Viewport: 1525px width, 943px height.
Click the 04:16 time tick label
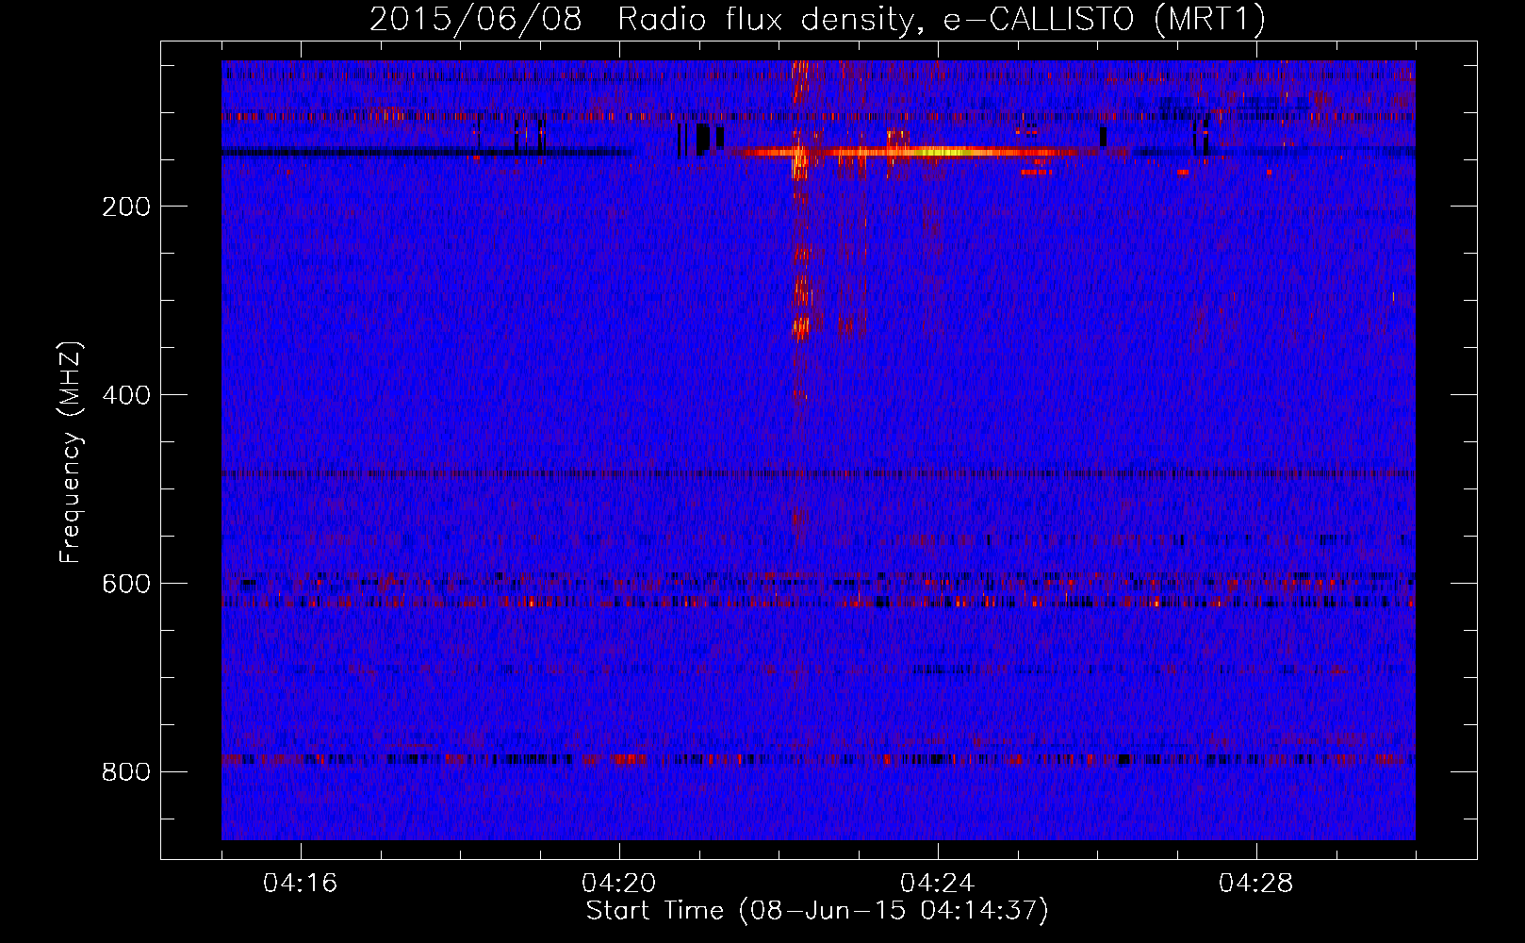(x=301, y=884)
